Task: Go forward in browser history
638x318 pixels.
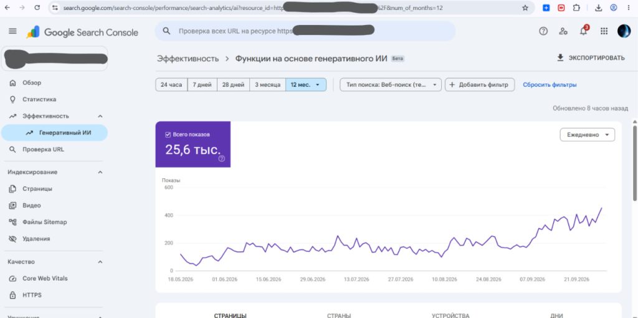Action: 22,7
